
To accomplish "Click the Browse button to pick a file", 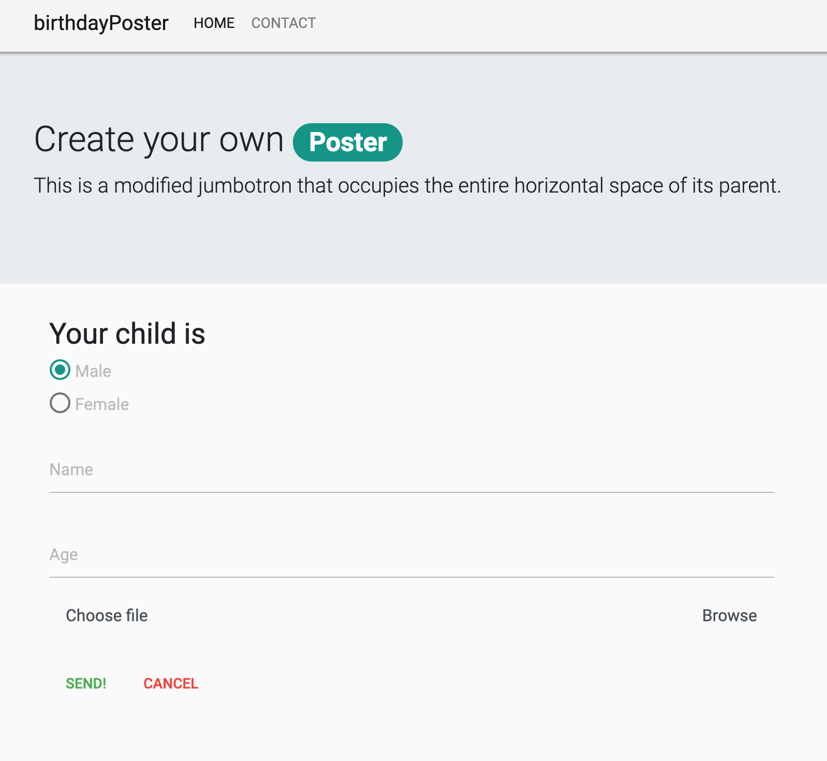I will click(x=729, y=616).
